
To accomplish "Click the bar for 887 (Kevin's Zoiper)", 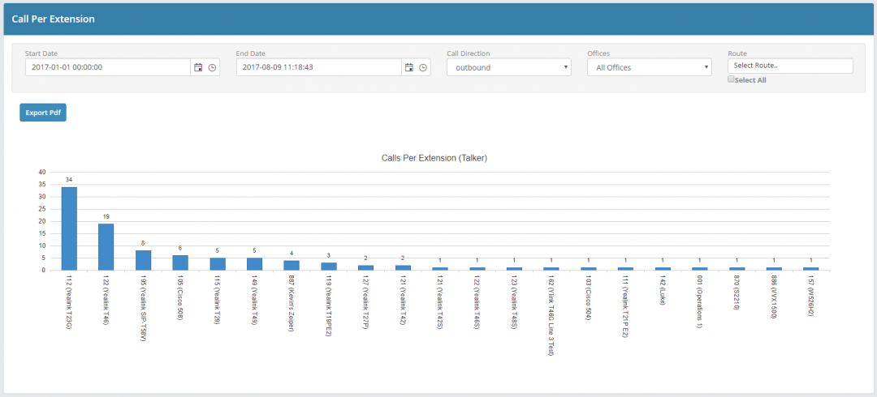I will 292,265.
